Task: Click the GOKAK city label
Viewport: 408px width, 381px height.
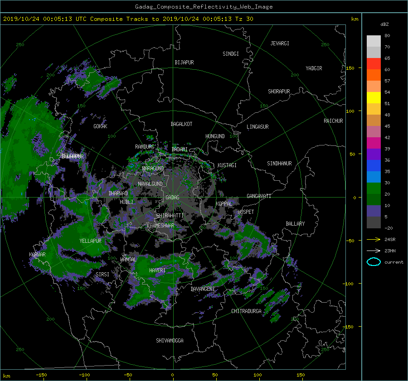Action: coord(101,126)
